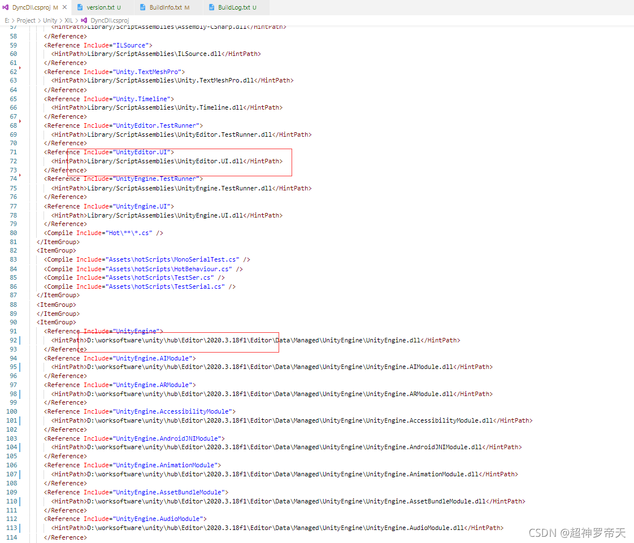Click the AnimationModule Reference Include line

132,466
